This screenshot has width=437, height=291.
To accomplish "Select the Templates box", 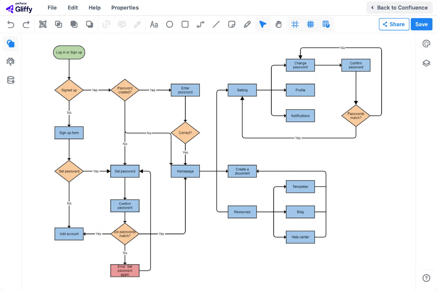I will click(x=300, y=187).
